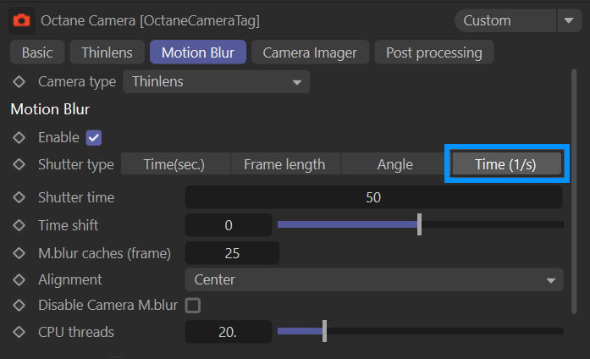Uncheck the motion blur Enable checkbox
Screen dimensions: 590x359
click(x=94, y=137)
